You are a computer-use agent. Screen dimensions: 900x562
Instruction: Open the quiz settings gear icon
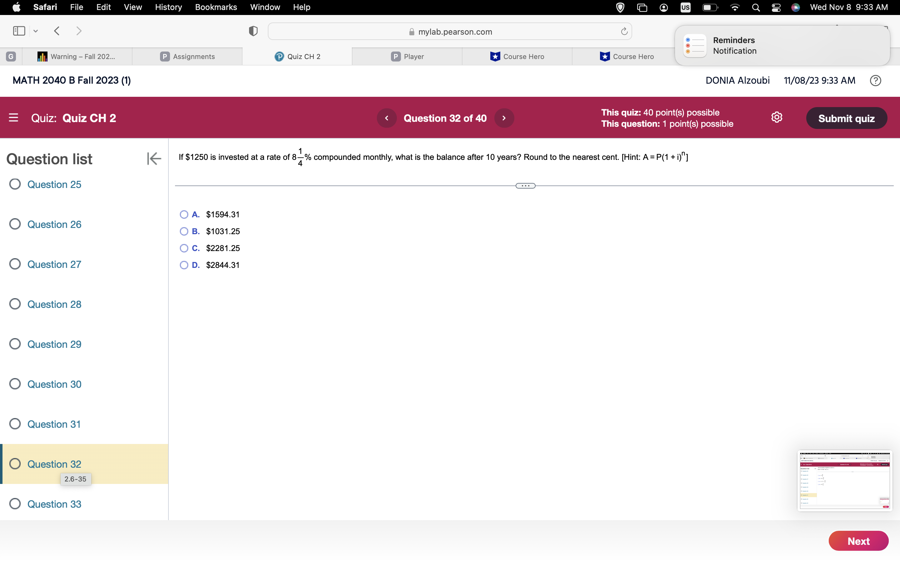pos(777,117)
